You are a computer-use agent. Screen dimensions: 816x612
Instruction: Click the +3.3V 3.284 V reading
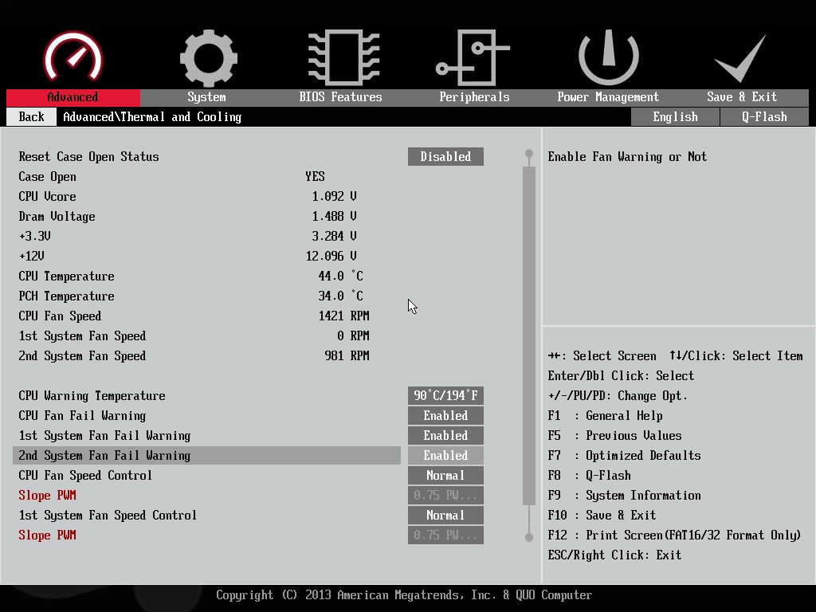pos(334,236)
